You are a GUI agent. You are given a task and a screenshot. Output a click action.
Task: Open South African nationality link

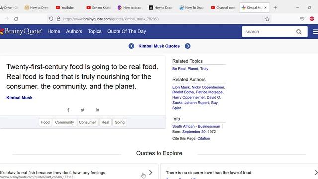click(x=183, y=126)
